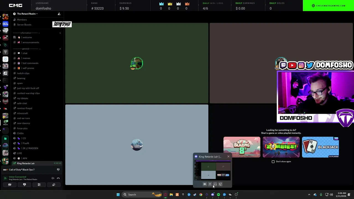Viewport: 354px width, 199px height.
Task: Open the safe-chat channel
Action: pos(22,103)
